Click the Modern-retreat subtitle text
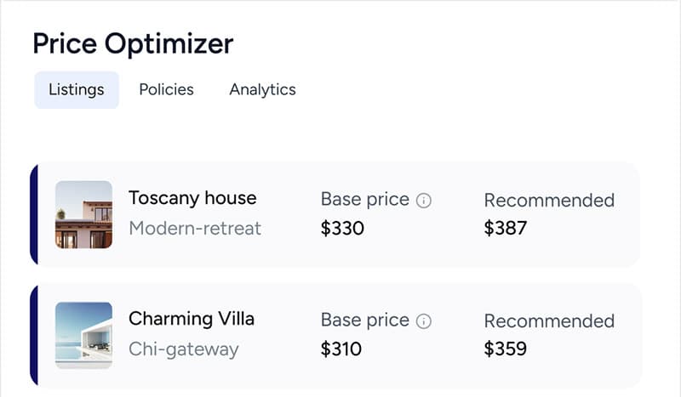 pos(195,228)
